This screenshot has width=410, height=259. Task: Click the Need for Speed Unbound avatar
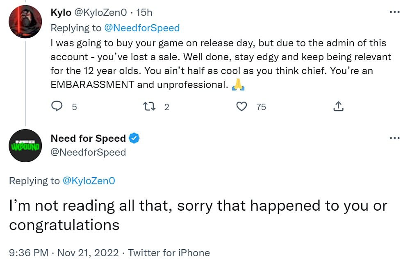point(25,146)
